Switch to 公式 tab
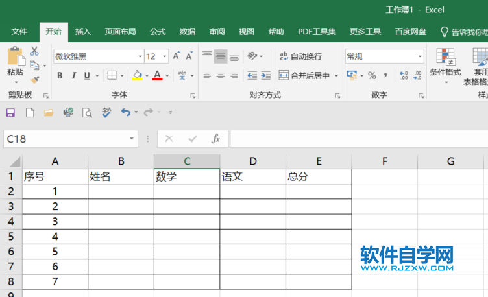The width and height of the screenshot is (488, 297). 158,32
